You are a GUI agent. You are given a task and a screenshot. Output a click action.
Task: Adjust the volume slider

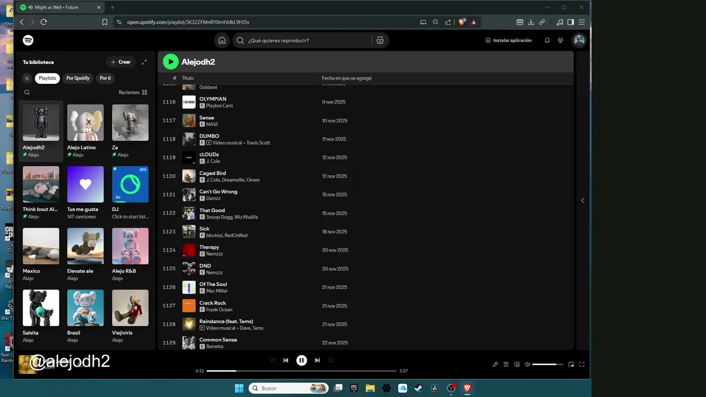[x=548, y=364]
